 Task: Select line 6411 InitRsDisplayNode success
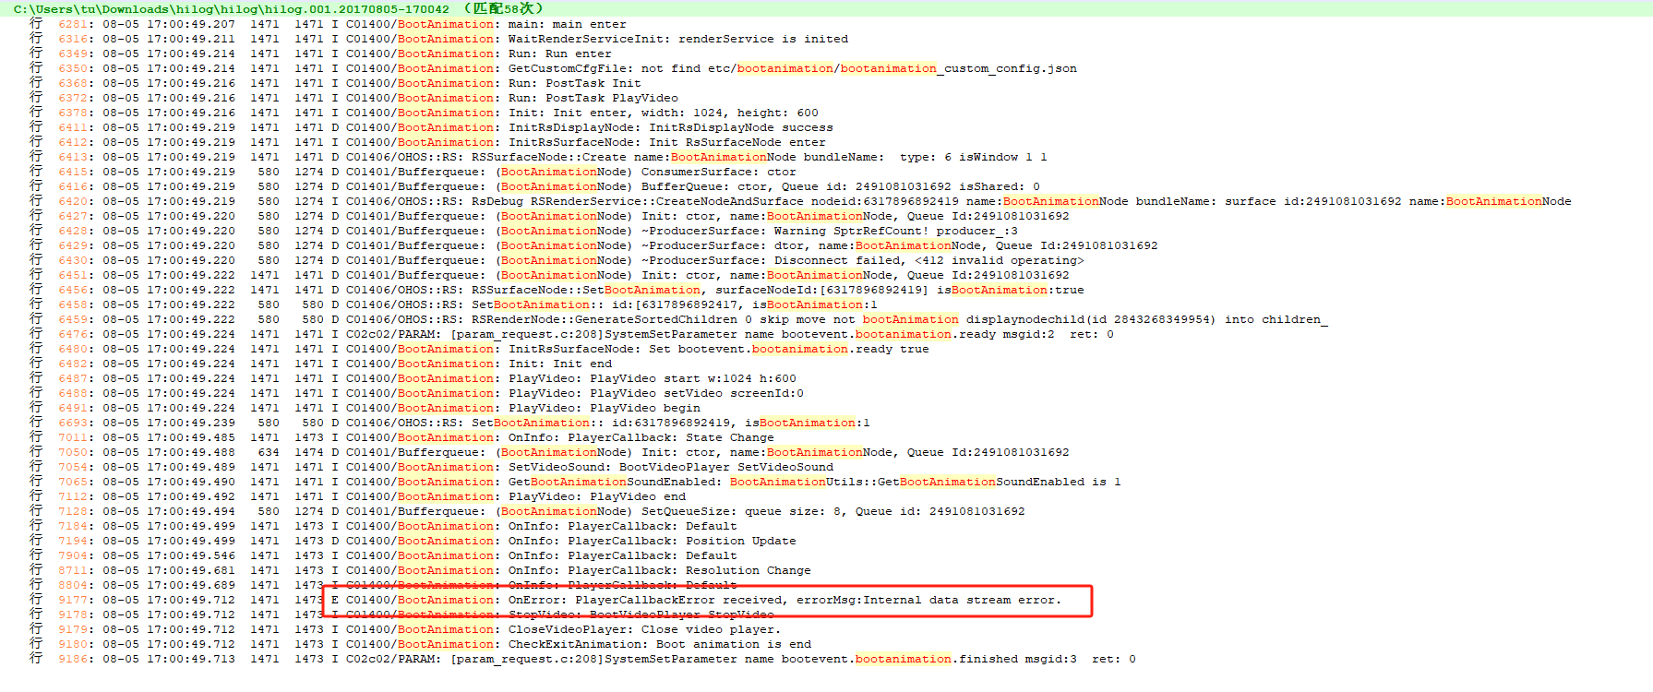pos(431,127)
